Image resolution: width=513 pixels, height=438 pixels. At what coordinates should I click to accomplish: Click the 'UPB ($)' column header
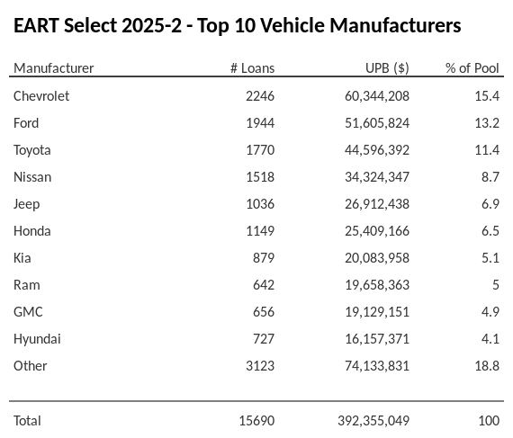pyautogui.click(x=387, y=68)
